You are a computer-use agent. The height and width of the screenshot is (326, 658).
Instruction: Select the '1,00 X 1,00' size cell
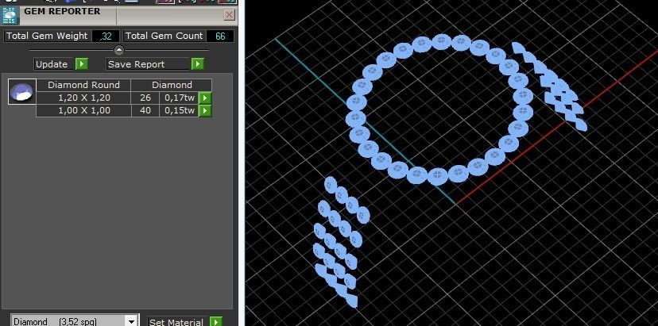tap(84, 110)
